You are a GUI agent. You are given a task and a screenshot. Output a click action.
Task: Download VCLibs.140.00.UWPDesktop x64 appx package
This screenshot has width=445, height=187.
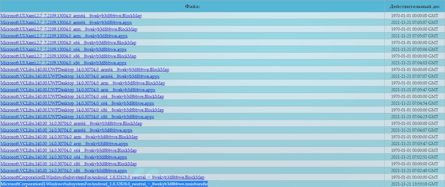(x=77, y=103)
